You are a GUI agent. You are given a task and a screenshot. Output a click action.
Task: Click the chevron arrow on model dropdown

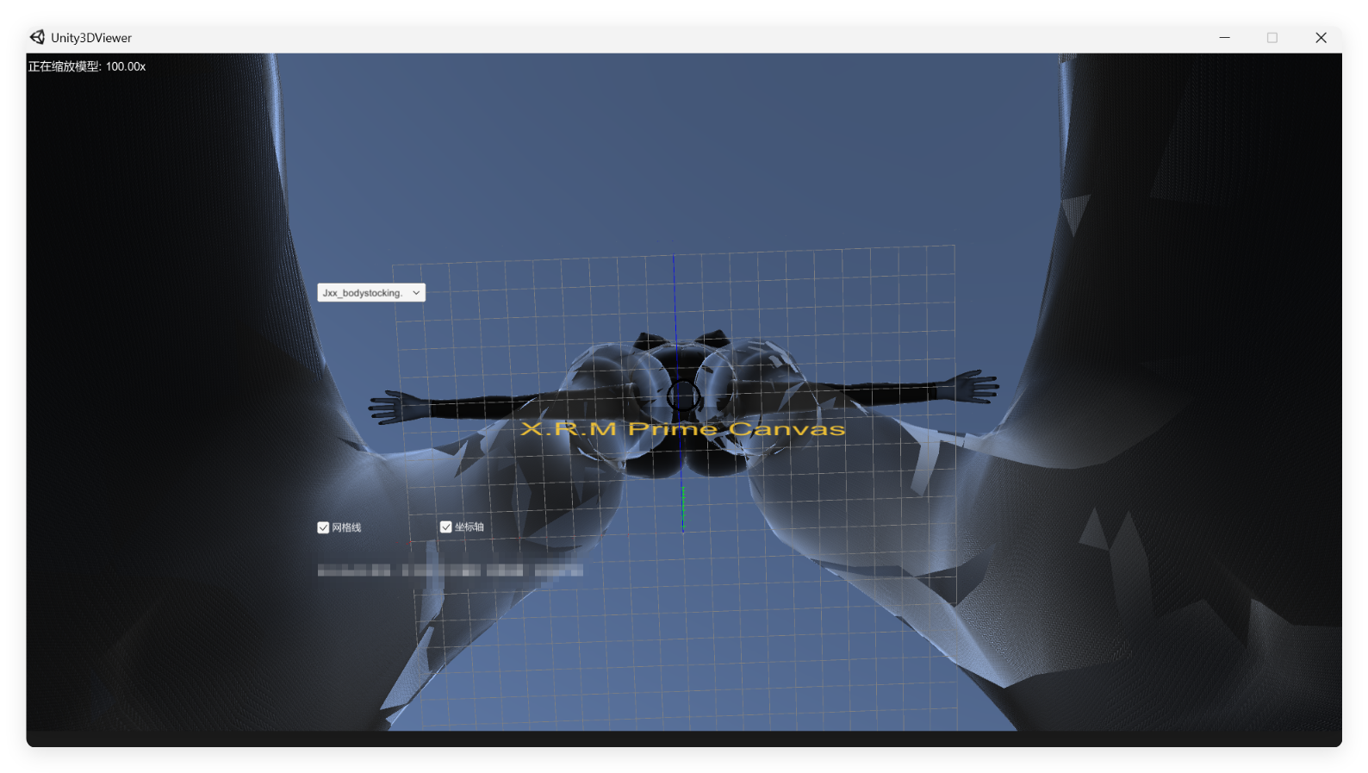pyautogui.click(x=416, y=293)
